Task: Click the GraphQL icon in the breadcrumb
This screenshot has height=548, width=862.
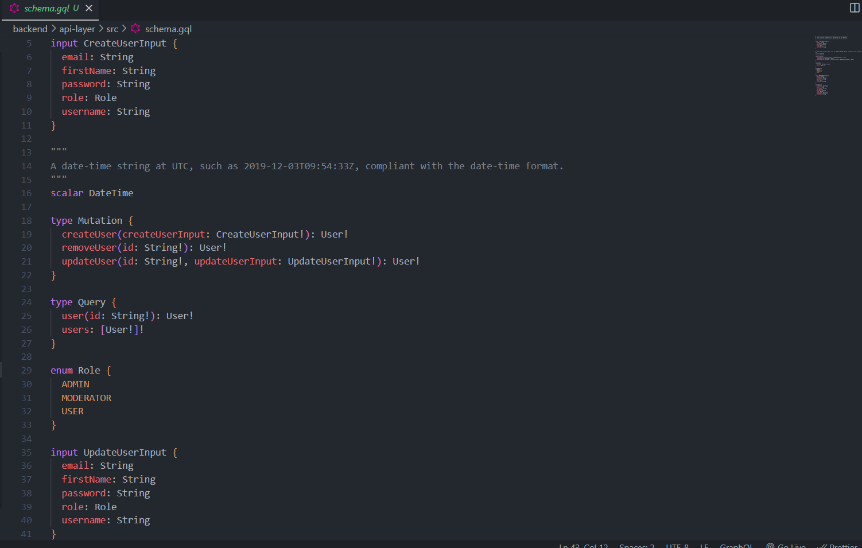Action: point(135,28)
